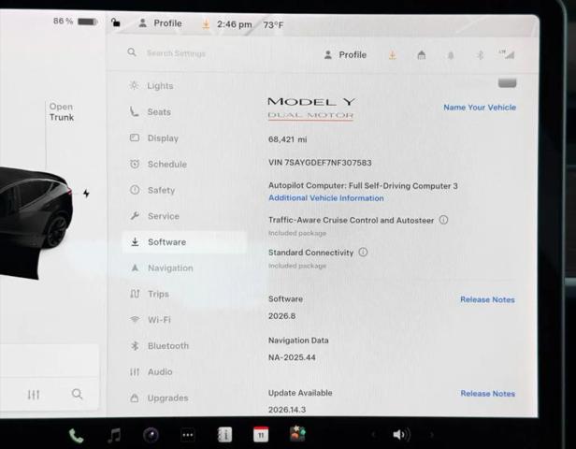Click the Name Your Vehicle link

point(480,108)
